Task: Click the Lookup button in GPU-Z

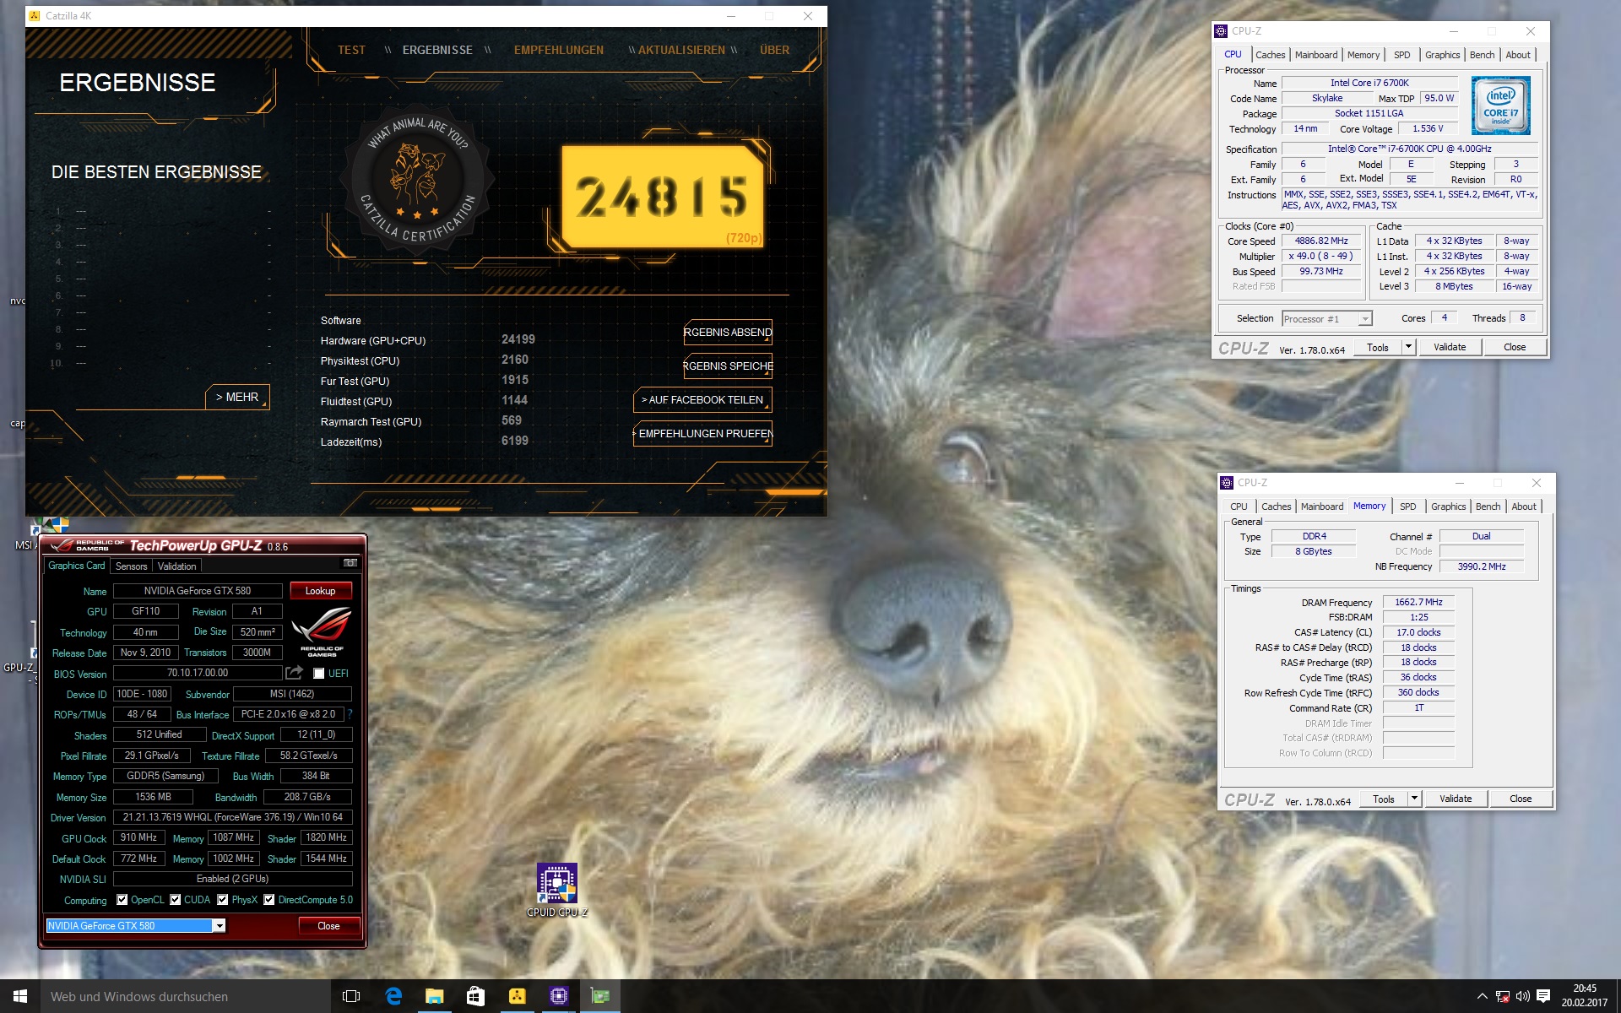Action: tap(321, 591)
